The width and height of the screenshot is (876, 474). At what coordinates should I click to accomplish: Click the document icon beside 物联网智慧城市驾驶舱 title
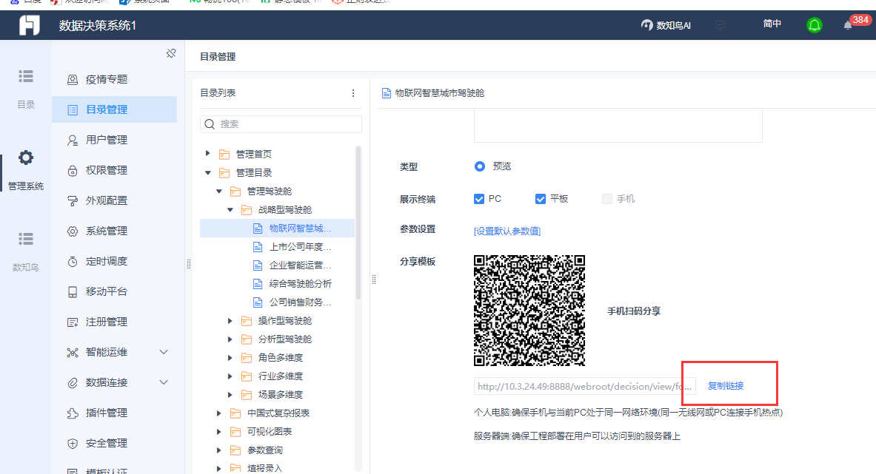[386, 93]
